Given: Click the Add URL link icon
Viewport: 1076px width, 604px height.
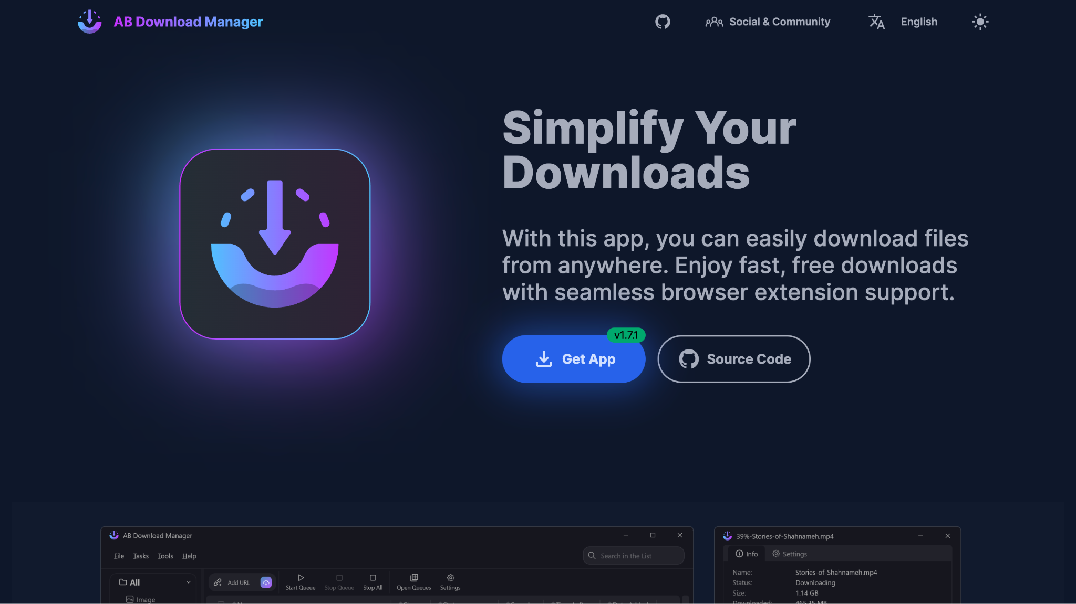Looking at the screenshot, I should [x=218, y=582].
